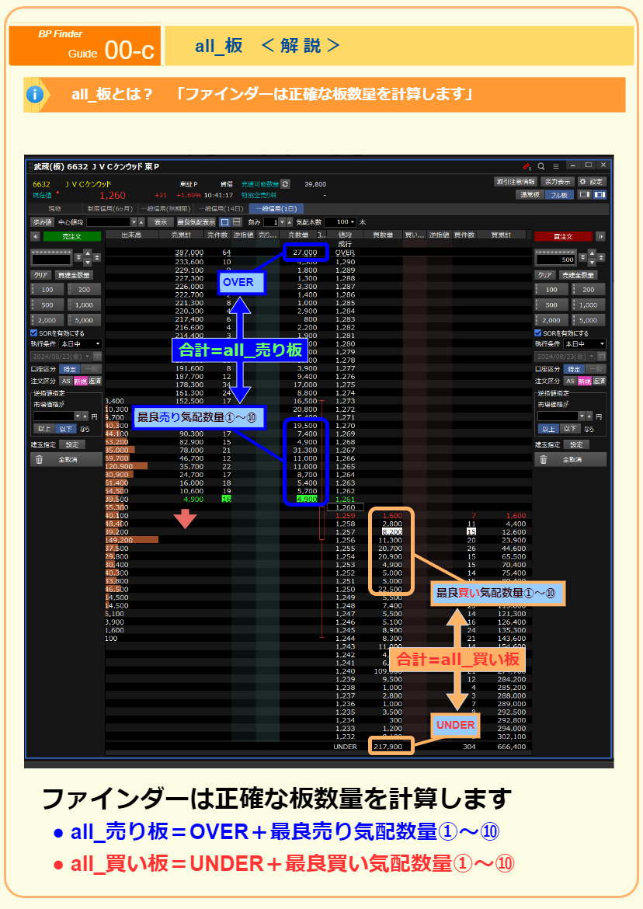Screen dimensions: 643x909
Task: Click the search magnifier icon in the title bar
Action: pos(541,166)
